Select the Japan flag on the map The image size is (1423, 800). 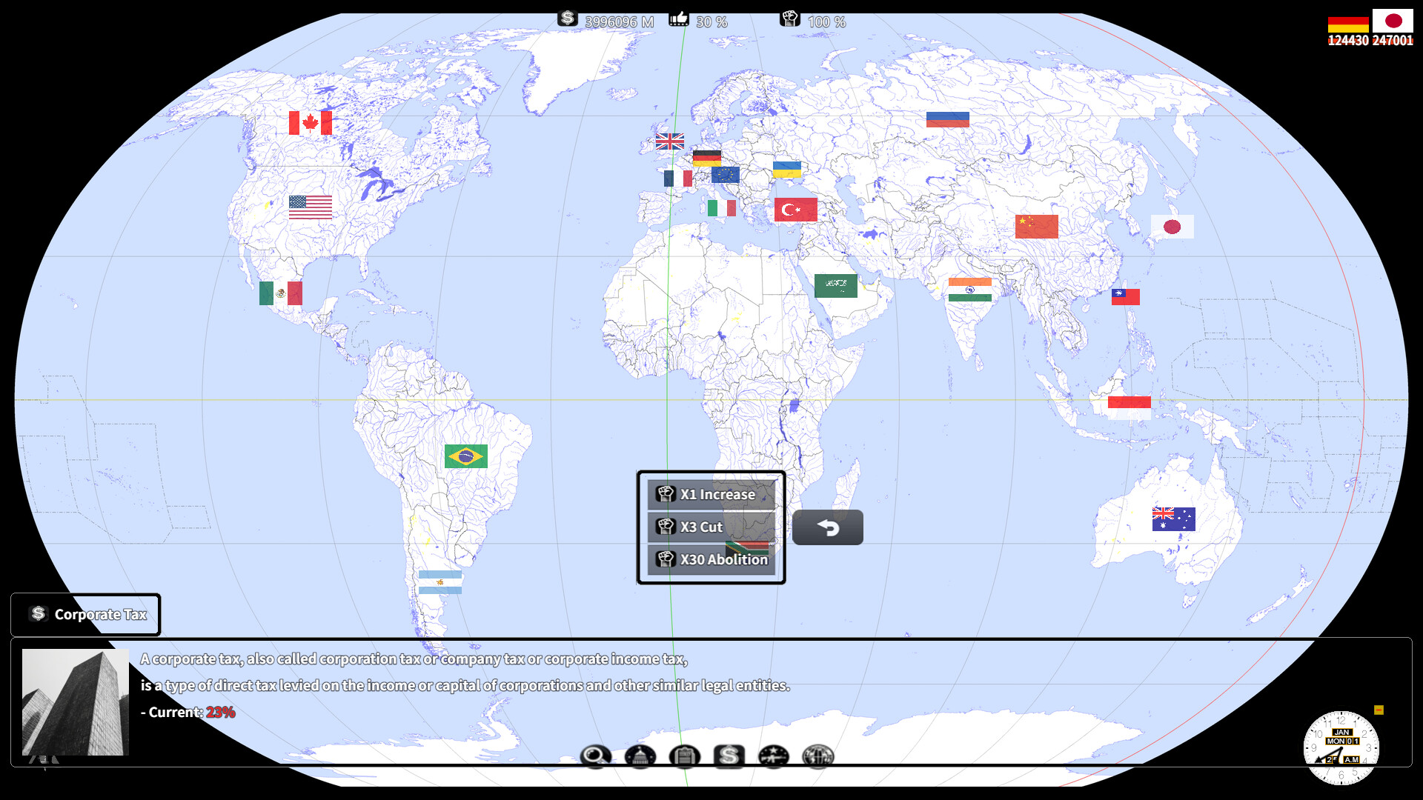tap(1172, 227)
